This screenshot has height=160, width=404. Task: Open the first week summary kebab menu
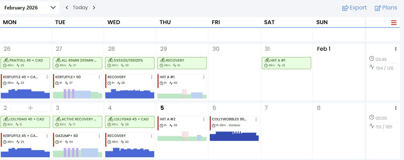click(396, 49)
